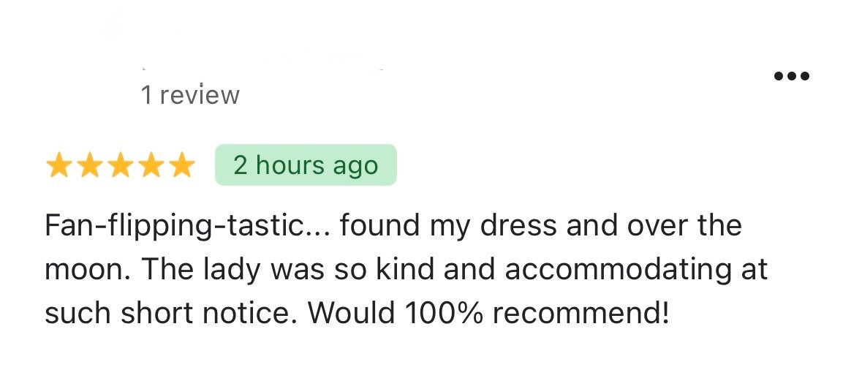Click the fifth yellow rating star

coord(181,166)
